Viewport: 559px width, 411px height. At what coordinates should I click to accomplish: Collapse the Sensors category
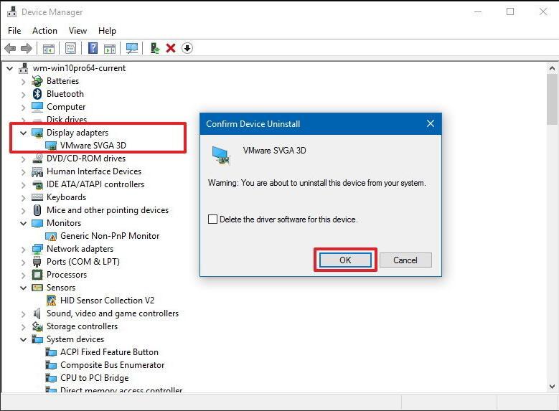pyautogui.click(x=23, y=288)
